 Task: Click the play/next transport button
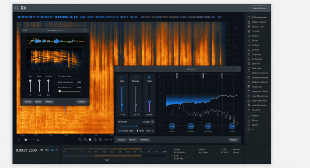[x=47, y=150]
